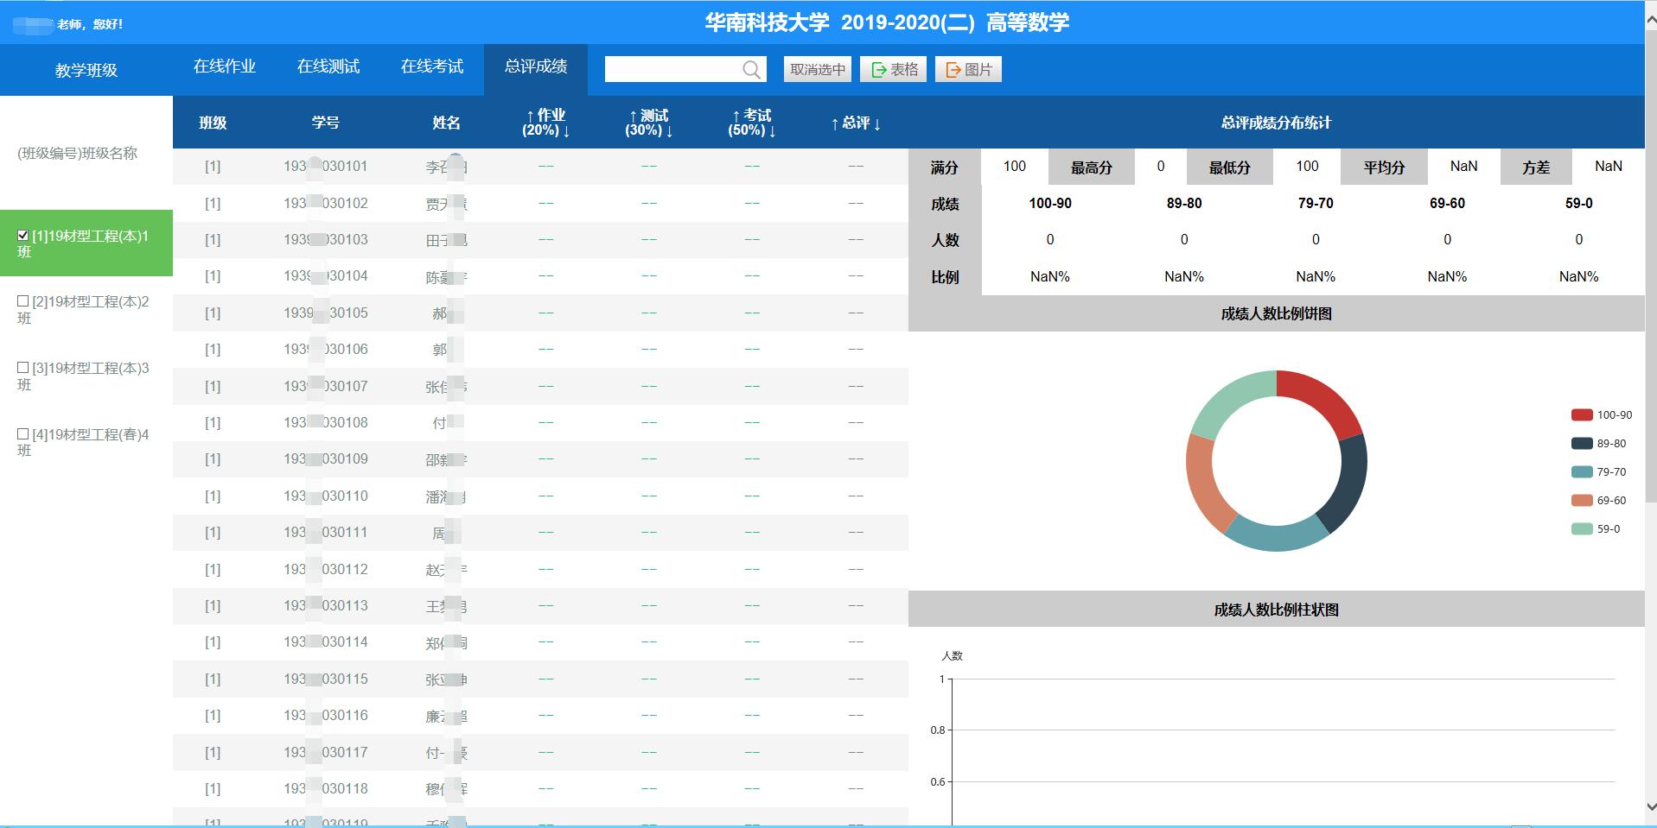Select the row with ID ending 030101
The width and height of the screenshot is (1657, 828).
[x=540, y=167]
